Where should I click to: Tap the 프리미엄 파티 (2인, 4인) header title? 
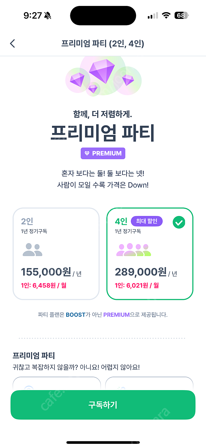pyautogui.click(x=103, y=43)
